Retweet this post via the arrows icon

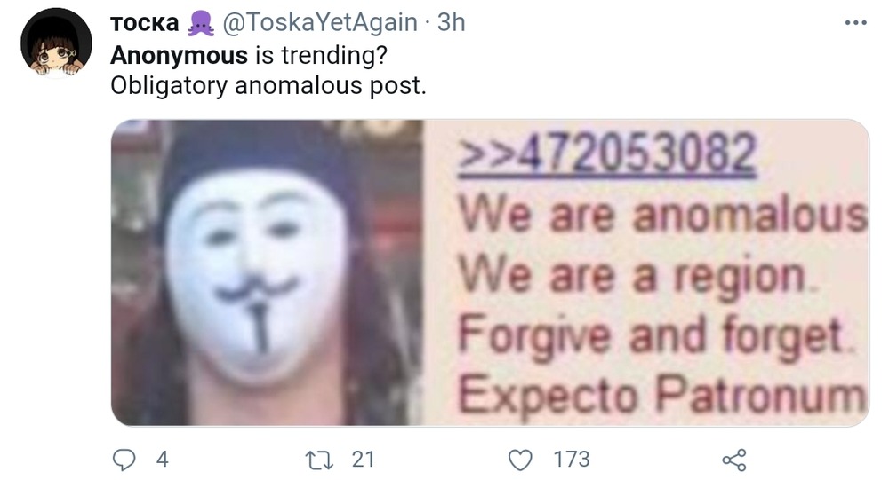click(317, 460)
